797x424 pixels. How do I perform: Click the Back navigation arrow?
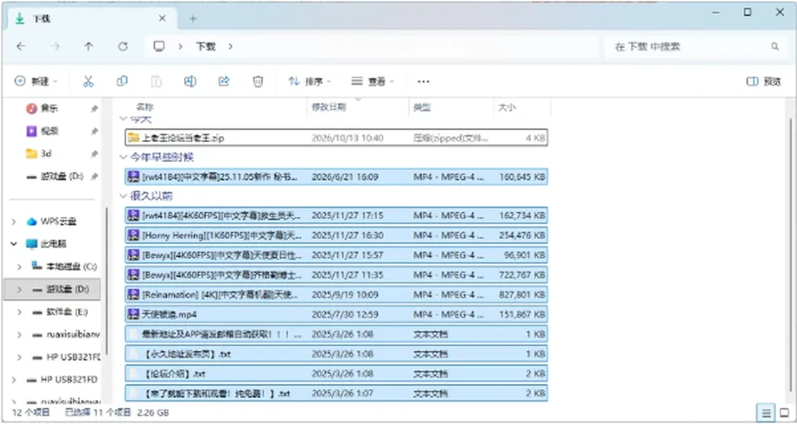pos(21,46)
